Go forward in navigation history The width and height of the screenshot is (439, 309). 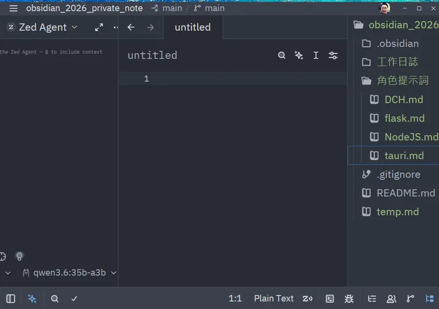pos(150,27)
